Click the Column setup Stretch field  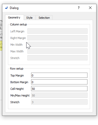pos(57,58)
